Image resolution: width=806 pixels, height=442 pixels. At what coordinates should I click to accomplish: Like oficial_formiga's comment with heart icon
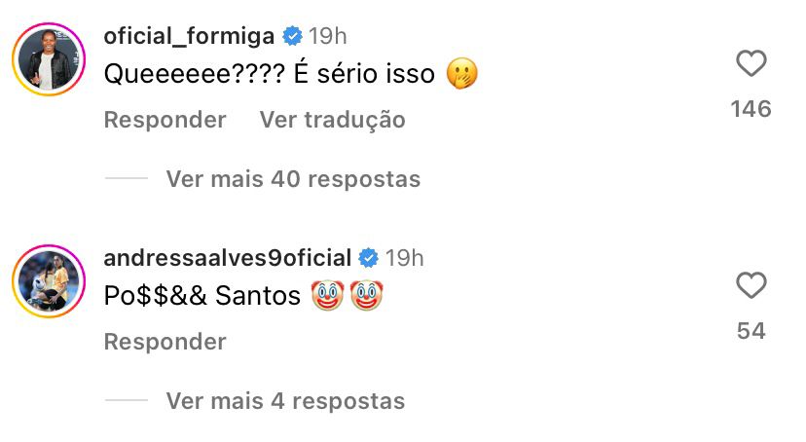tap(751, 64)
